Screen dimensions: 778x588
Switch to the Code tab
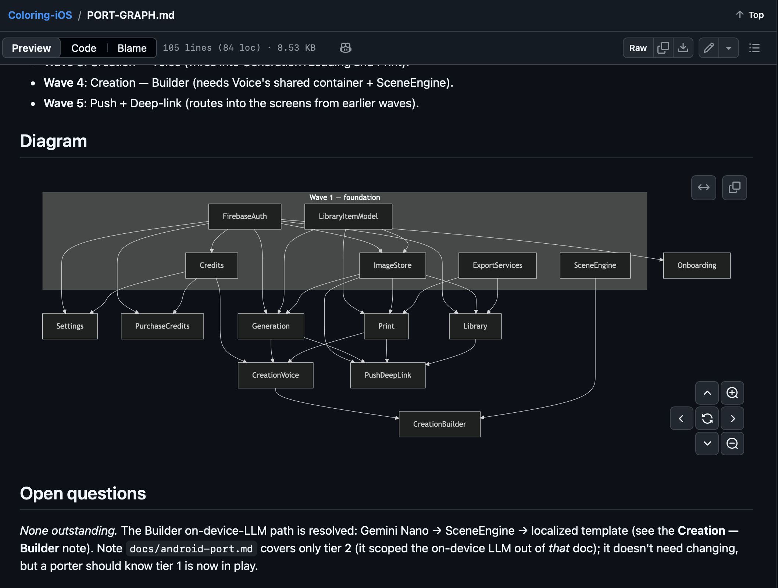84,48
